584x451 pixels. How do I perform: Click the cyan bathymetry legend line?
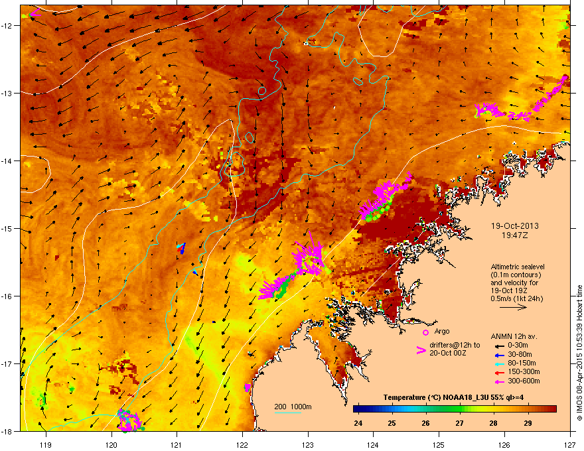(x=287, y=413)
